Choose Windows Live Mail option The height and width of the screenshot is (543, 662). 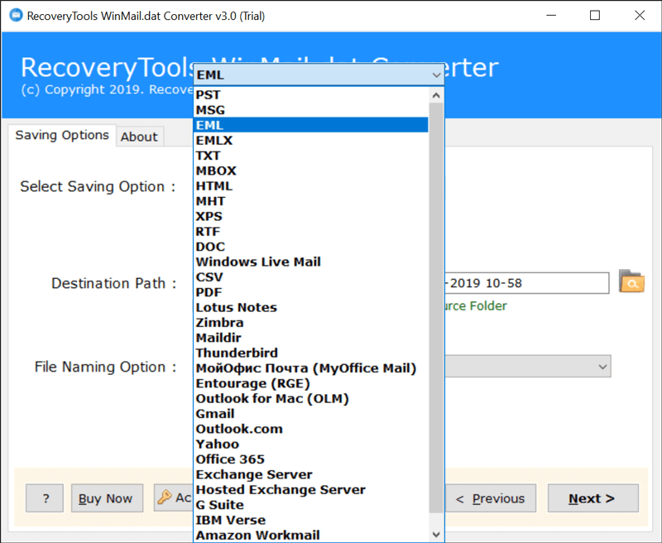click(x=311, y=262)
